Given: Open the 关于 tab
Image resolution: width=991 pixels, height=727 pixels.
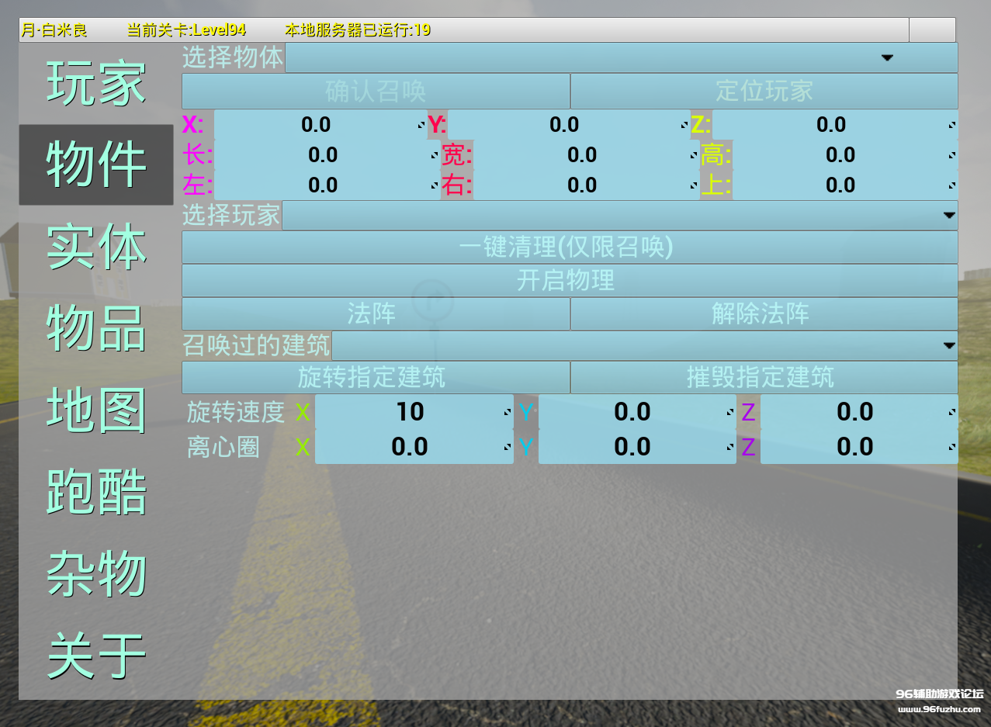Looking at the screenshot, I should [96, 656].
